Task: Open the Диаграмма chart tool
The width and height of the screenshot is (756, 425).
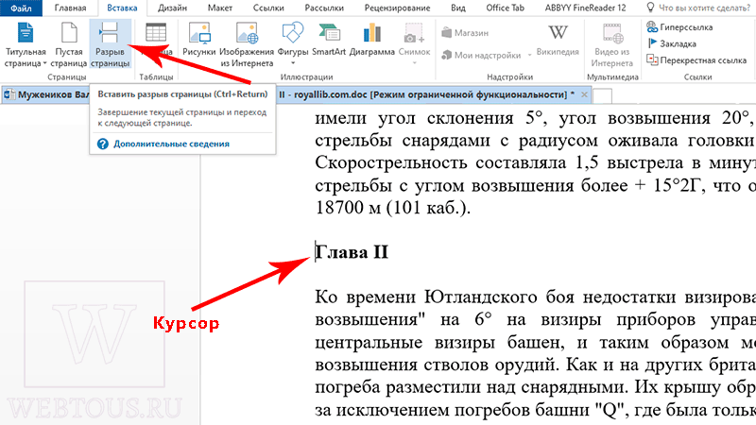Action: (x=371, y=40)
